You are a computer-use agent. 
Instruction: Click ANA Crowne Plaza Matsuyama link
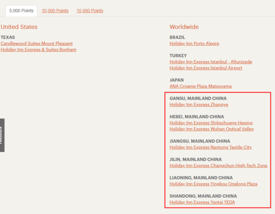(200, 86)
